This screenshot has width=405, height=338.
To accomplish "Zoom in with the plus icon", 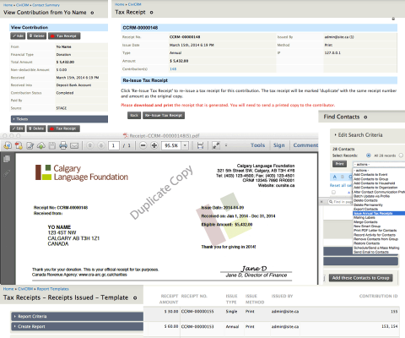I will [154, 145].
